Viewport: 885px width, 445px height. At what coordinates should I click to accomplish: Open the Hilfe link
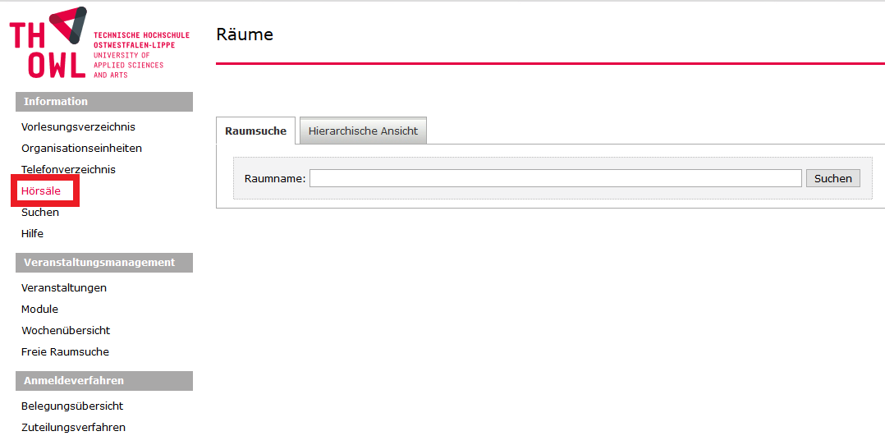click(x=32, y=234)
